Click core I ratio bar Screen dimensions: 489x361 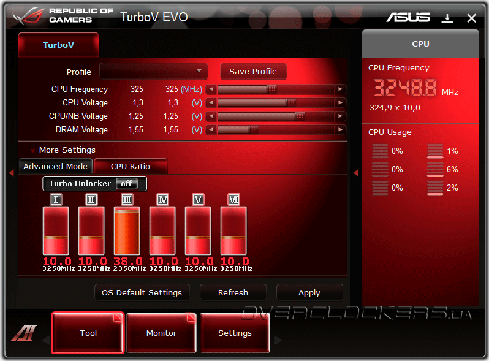coord(56,230)
